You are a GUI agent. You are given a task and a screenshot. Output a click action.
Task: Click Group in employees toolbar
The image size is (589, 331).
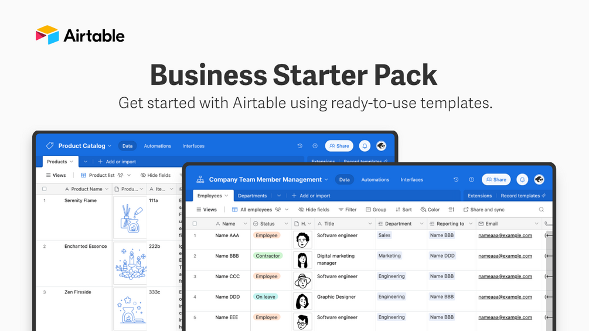point(376,209)
